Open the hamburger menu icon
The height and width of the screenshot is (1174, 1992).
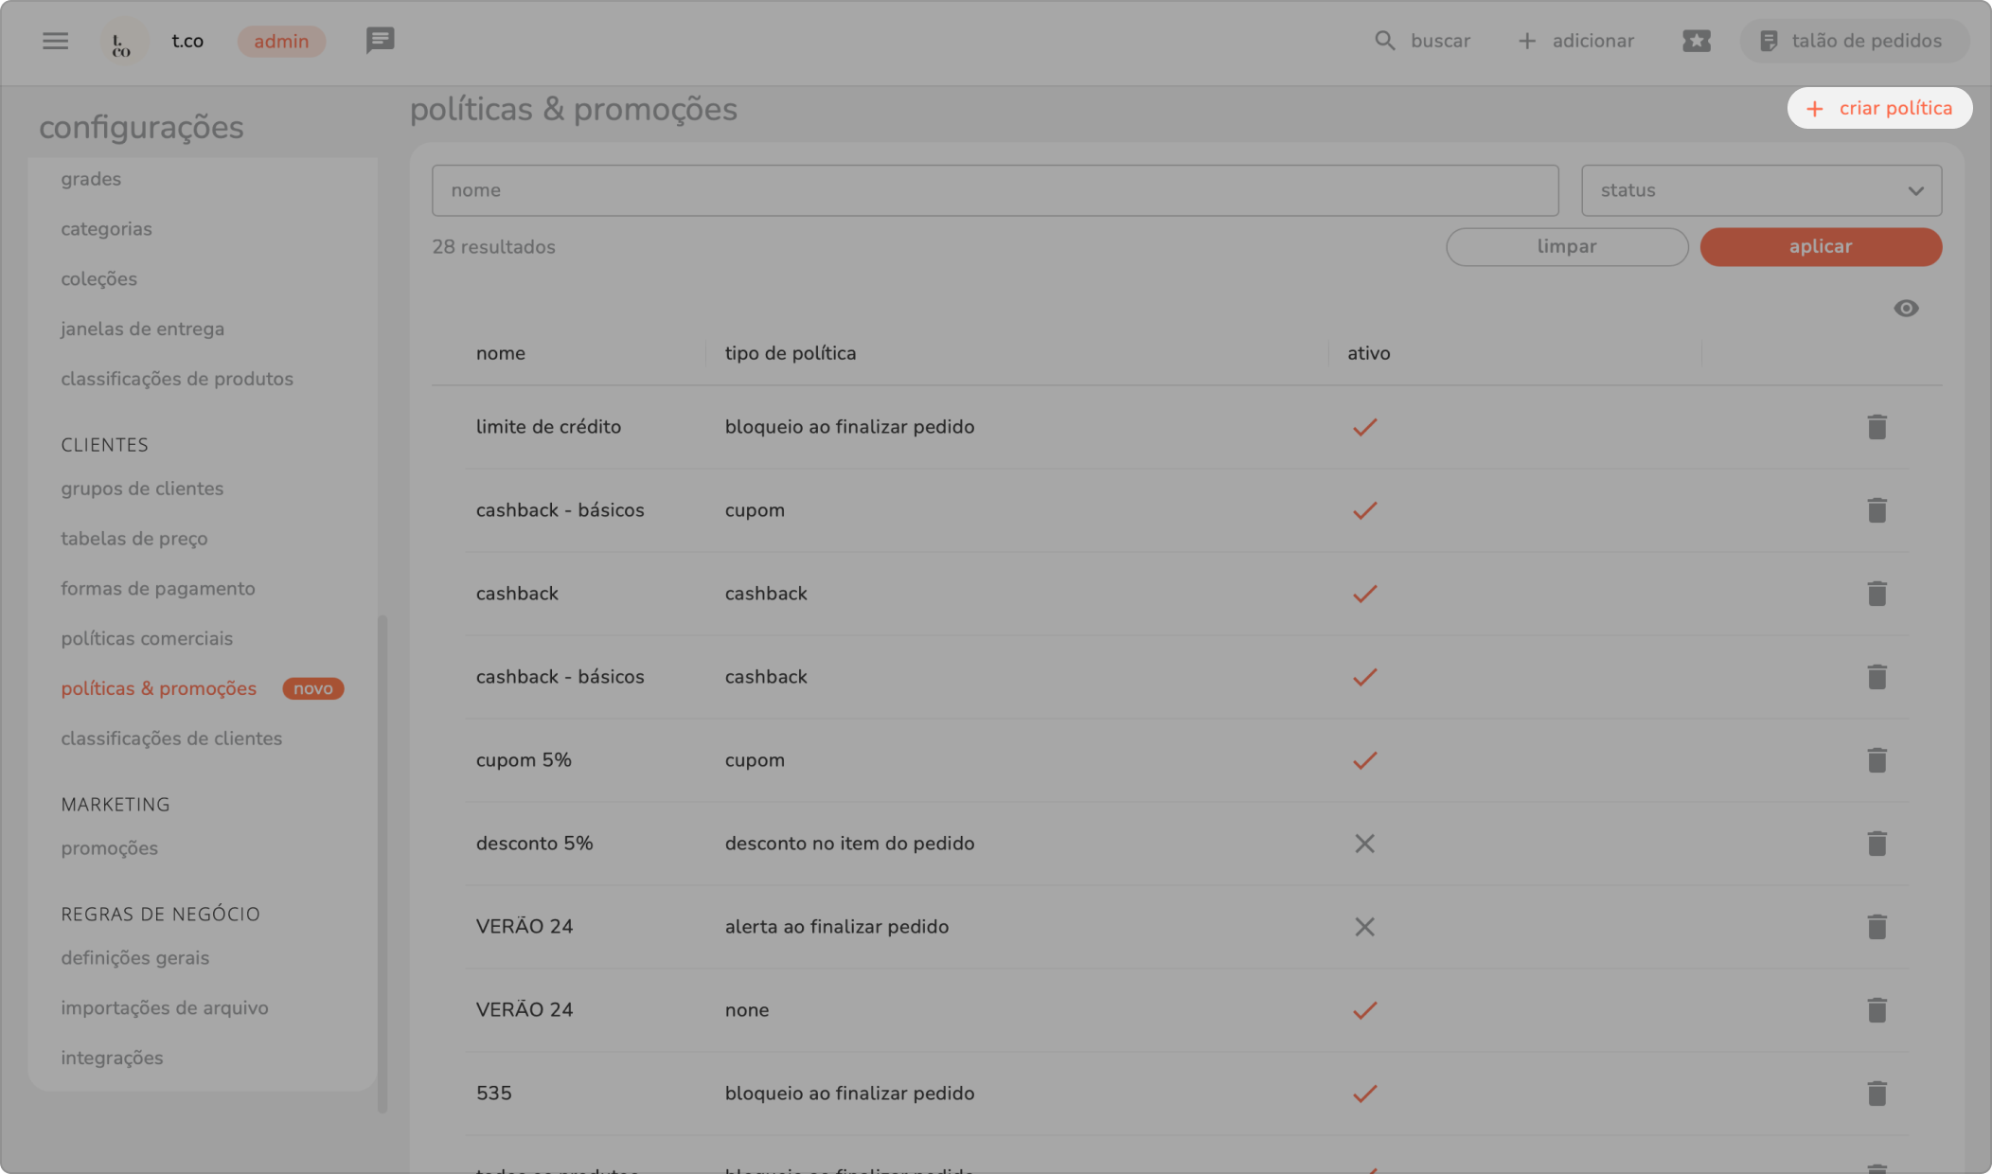[55, 41]
